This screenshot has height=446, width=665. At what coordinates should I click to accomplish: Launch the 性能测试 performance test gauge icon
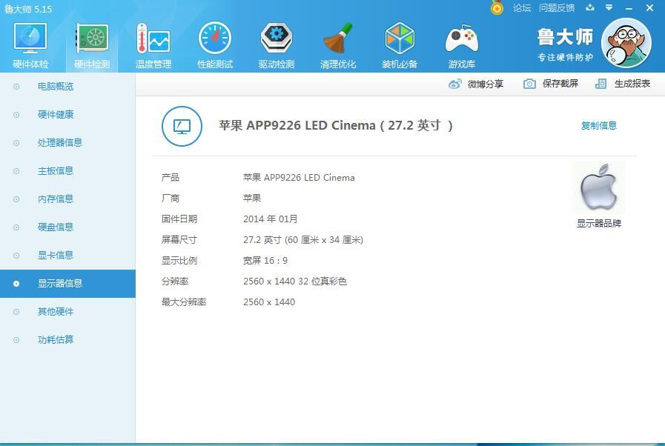click(x=215, y=39)
